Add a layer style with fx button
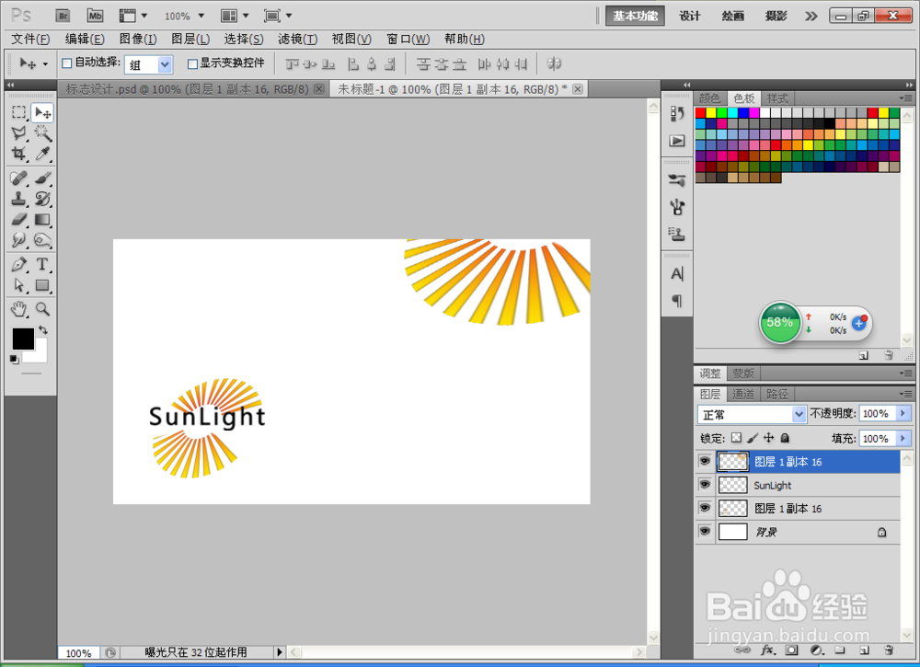Viewport: 920px width, 667px height. 768,650
